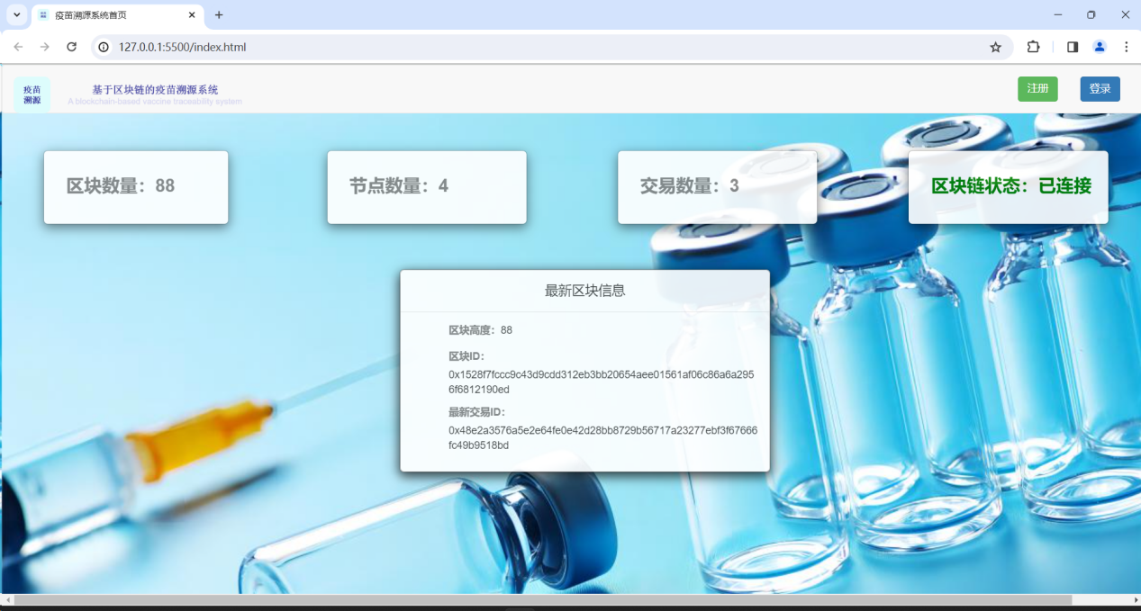Click the horizontal scrollbar right arrow
Image resolution: width=1141 pixels, height=611 pixels.
pos(1135,599)
